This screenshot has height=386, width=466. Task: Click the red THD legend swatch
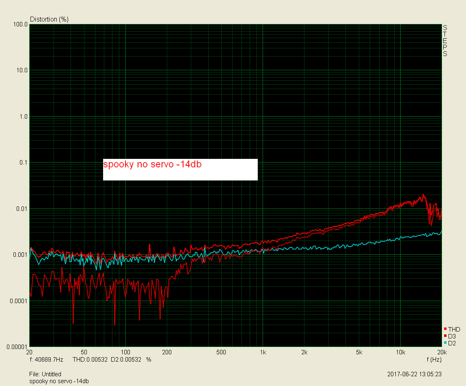[x=445, y=329]
